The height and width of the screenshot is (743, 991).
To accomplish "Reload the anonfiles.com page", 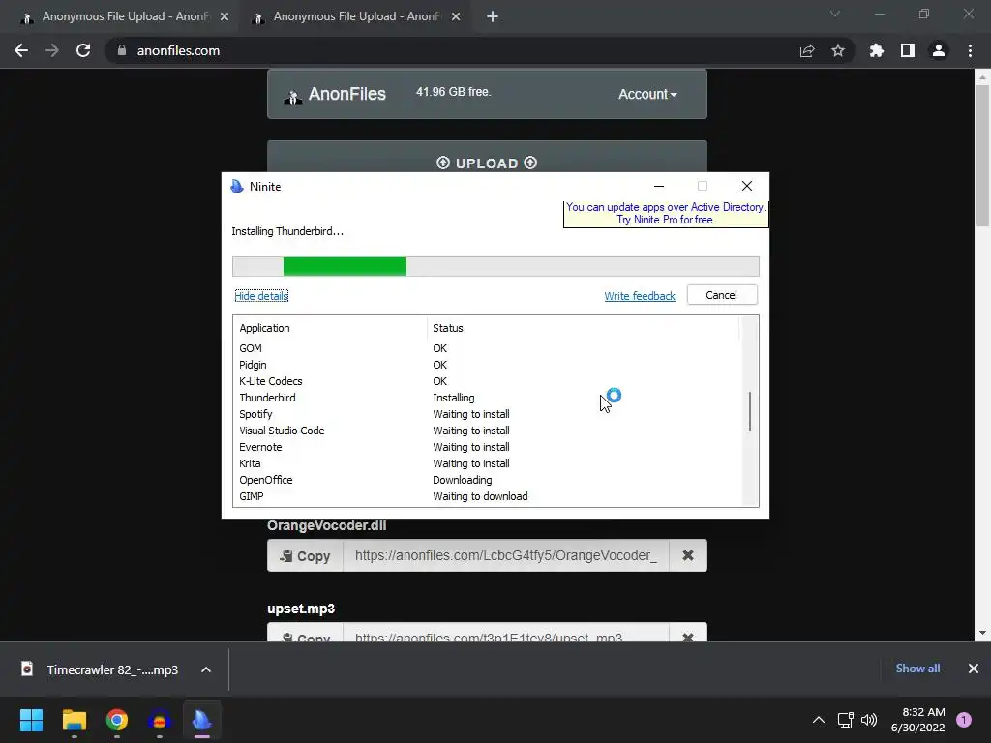I will point(83,50).
